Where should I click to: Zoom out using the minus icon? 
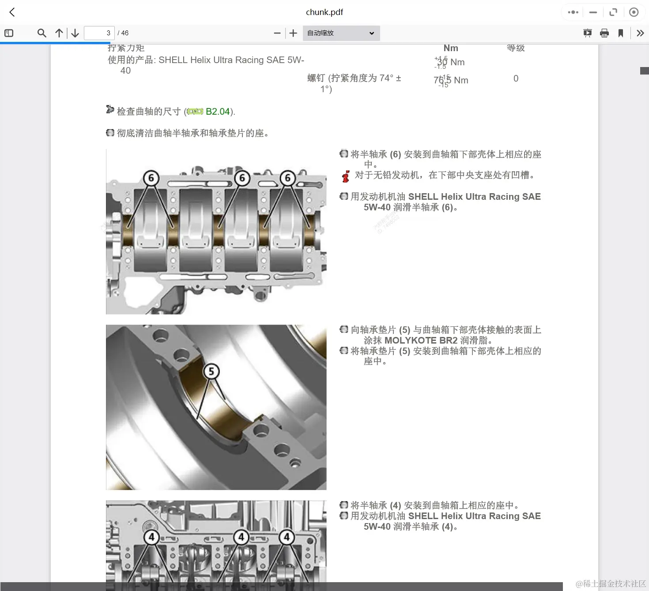(x=277, y=33)
